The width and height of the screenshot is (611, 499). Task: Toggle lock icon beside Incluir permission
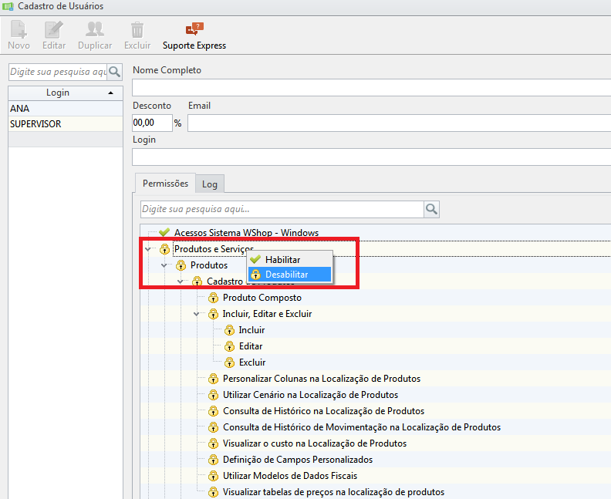pyautogui.click(x=230, y=330)
